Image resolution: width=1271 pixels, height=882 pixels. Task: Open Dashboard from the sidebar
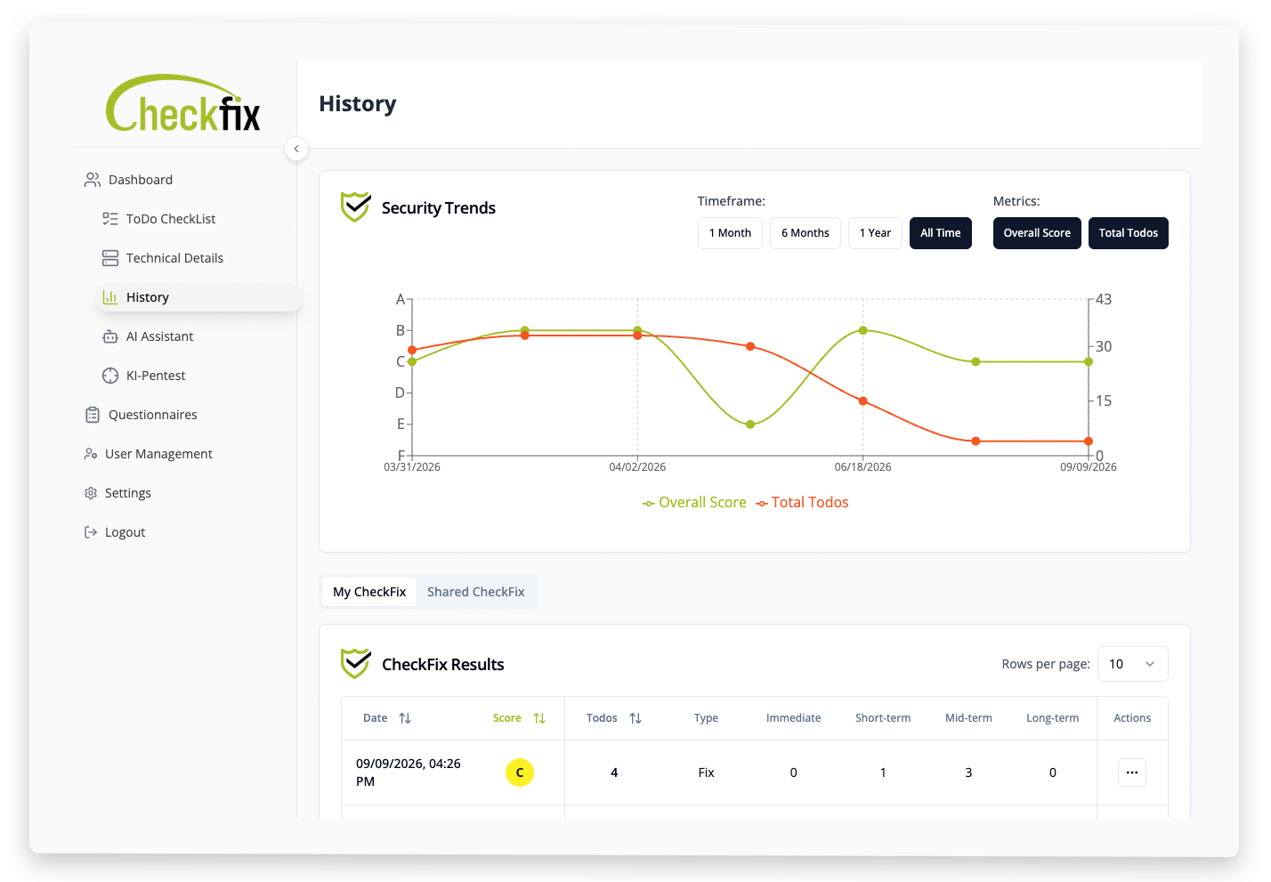(141, 180)
